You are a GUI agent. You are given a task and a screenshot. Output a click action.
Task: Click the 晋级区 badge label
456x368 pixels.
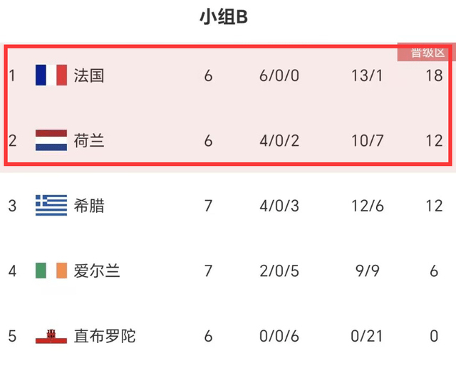coord(427,53)
